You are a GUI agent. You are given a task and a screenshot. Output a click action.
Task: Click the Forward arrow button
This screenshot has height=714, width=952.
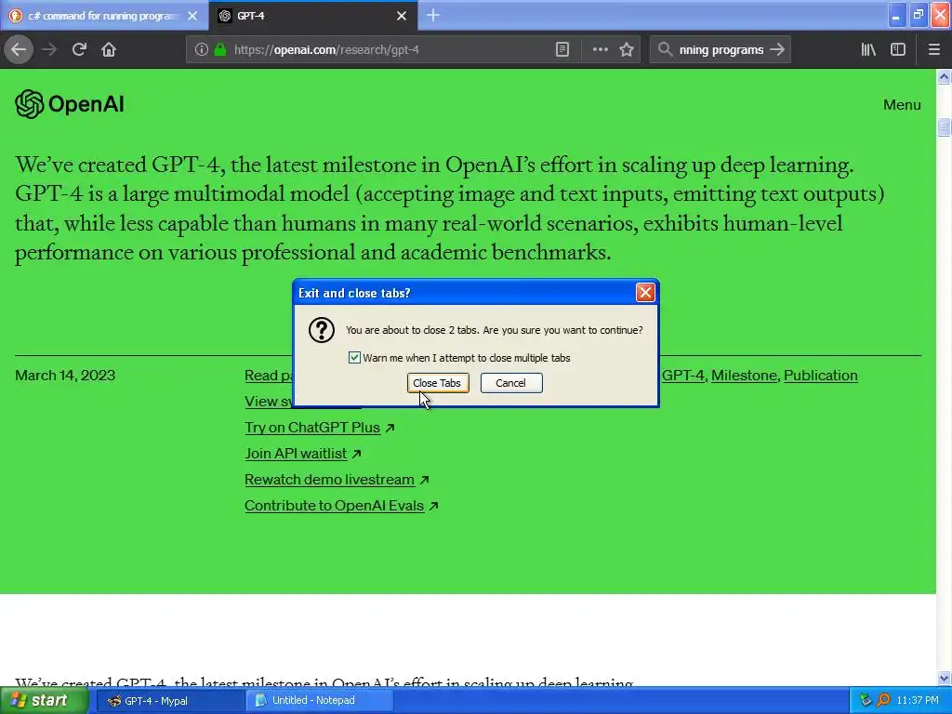coord(49,49)
